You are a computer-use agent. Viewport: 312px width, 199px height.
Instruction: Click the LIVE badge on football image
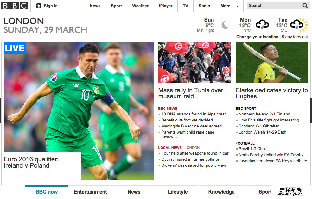pos(15,48)
